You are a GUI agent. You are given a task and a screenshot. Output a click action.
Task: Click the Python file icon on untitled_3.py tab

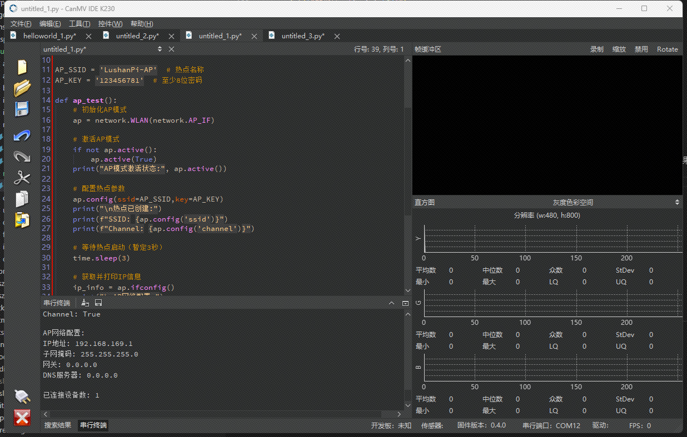click(272, 36)
